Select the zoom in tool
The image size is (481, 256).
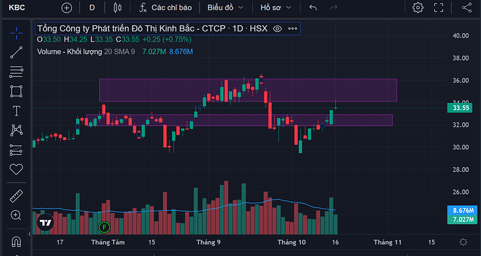coord(16,215)
